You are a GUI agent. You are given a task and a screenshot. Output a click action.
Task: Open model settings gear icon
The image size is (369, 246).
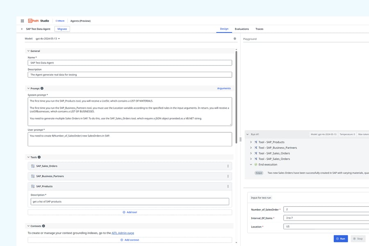point(235,39)
